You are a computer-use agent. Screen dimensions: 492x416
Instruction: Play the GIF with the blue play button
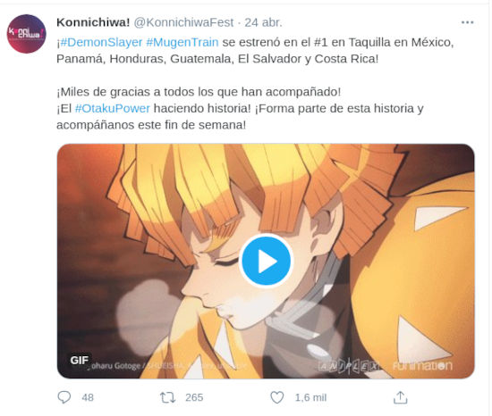pyautogui.click(x=266, y=261)
